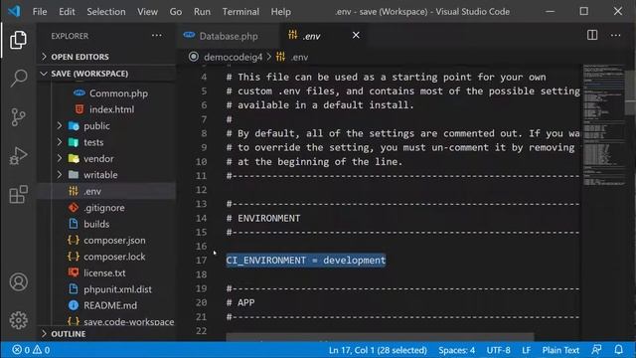The height and width of the screenshot is (358, 636).
Task: Change file encoding UTF-8
Action: click(498, 350)
